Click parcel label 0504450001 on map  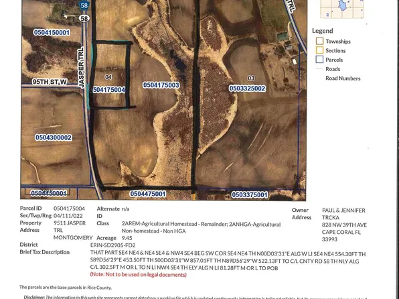click(49, 193)
